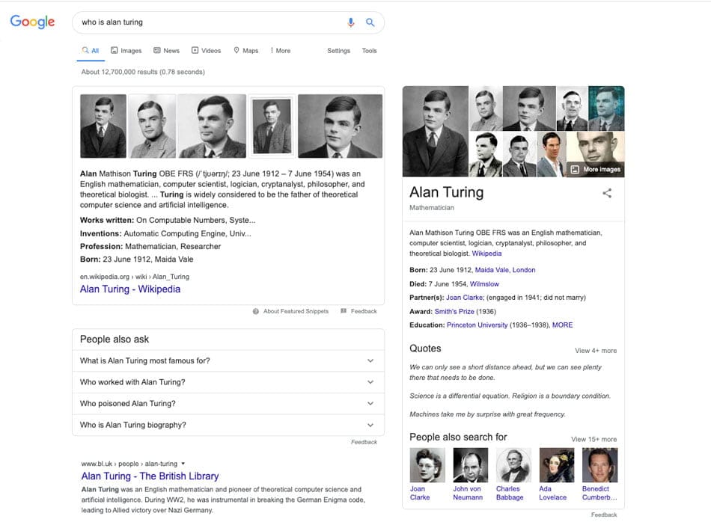
Task: Click the microphone icon in the search bar
Action: coord(350,22)
